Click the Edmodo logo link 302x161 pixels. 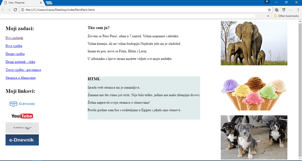tap(22, 104)
